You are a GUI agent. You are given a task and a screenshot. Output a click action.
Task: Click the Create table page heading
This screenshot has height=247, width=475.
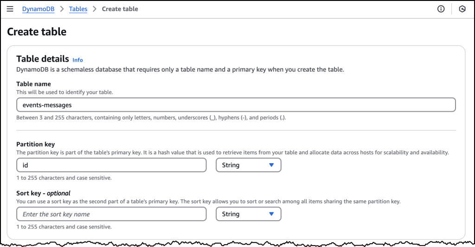[37, 32]
